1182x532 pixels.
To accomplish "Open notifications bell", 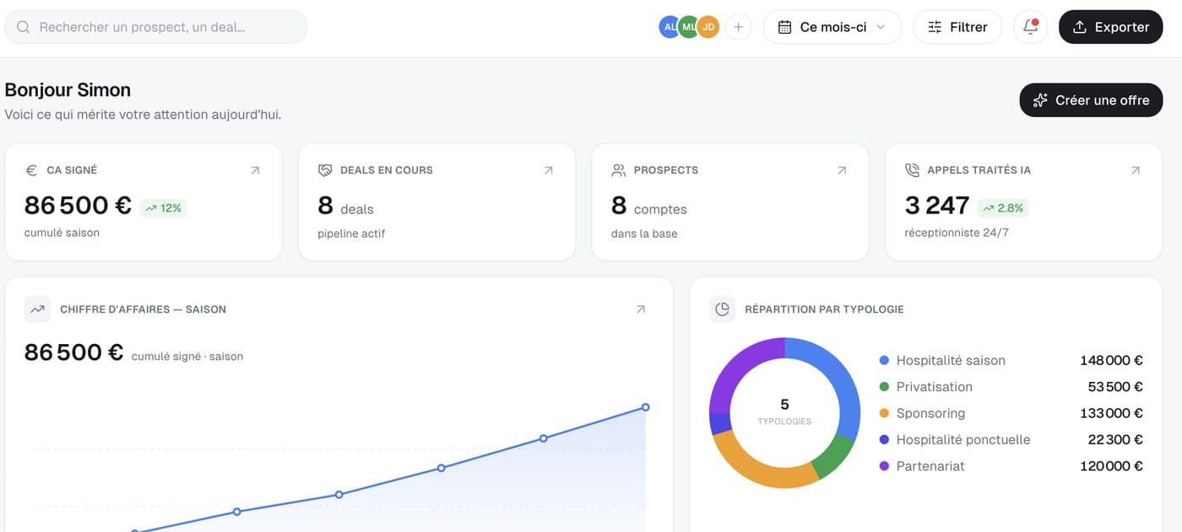I will click(1030, 27).
